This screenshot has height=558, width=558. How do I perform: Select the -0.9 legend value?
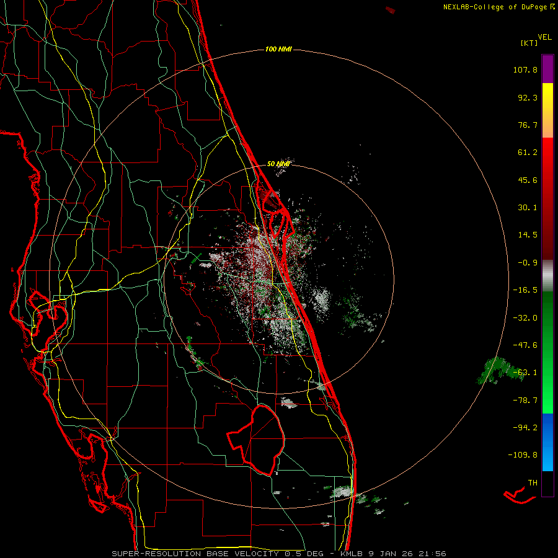(528, 263)
